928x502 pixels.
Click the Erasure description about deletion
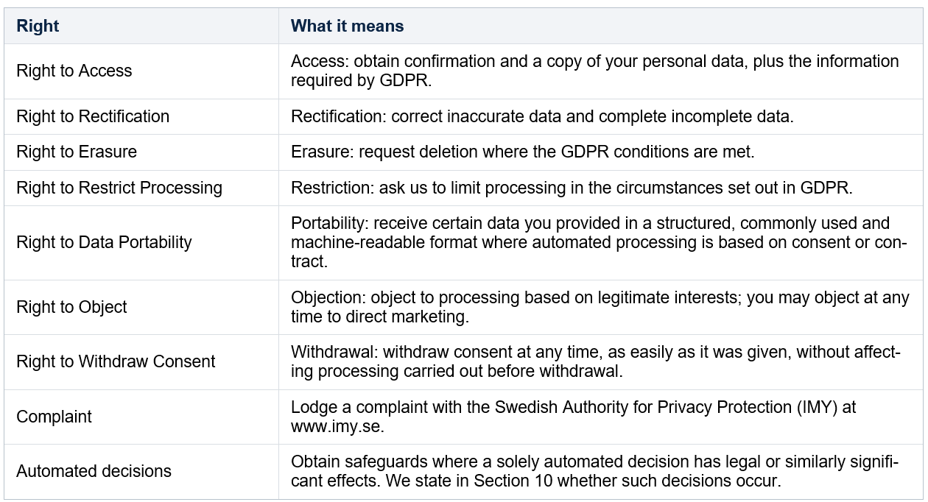click(x=523, y=152)
